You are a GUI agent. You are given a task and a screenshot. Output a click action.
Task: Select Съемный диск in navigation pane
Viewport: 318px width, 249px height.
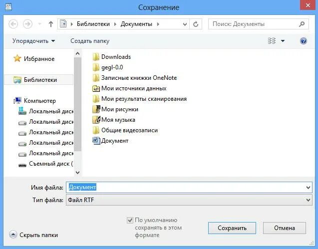click(x=46, y=164)
